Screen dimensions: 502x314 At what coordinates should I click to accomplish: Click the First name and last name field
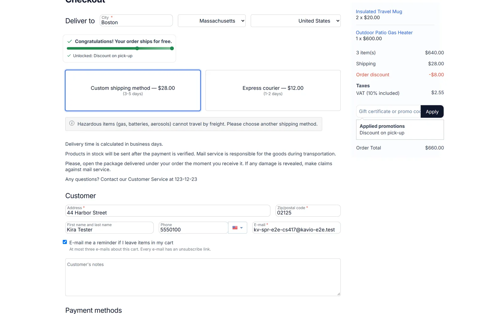click(x=109, y=228)
